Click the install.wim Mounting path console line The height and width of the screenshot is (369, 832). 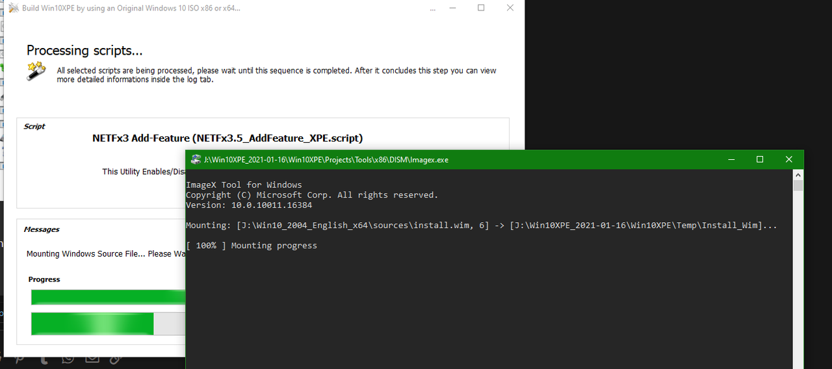coord(482,225)
